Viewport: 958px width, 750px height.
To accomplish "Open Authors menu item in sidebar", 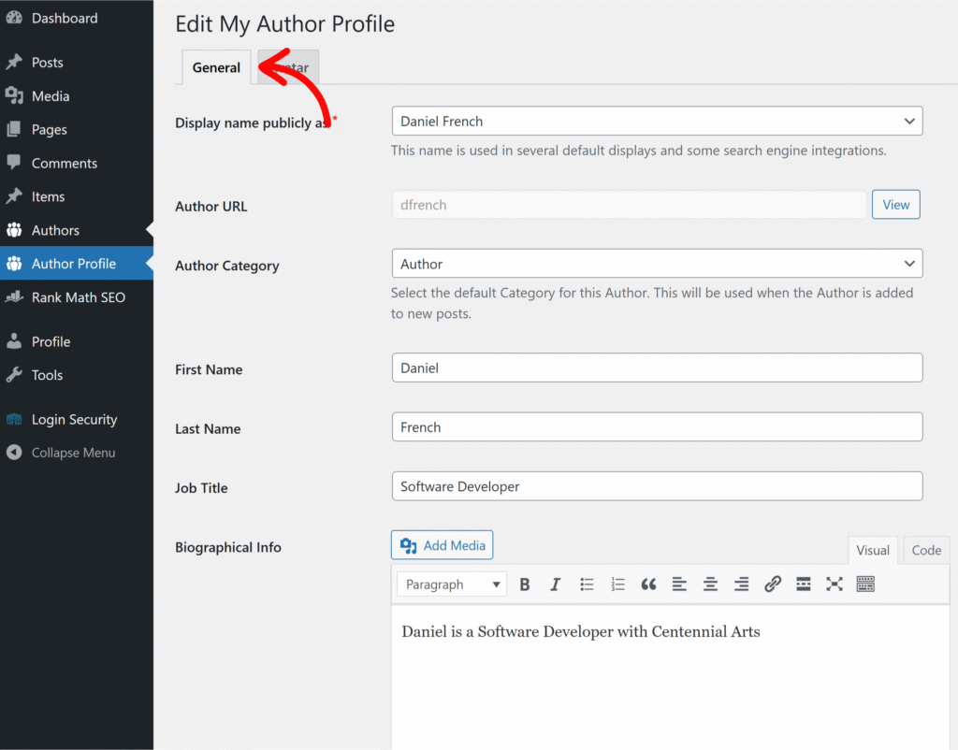I will (x=55, y=230).
